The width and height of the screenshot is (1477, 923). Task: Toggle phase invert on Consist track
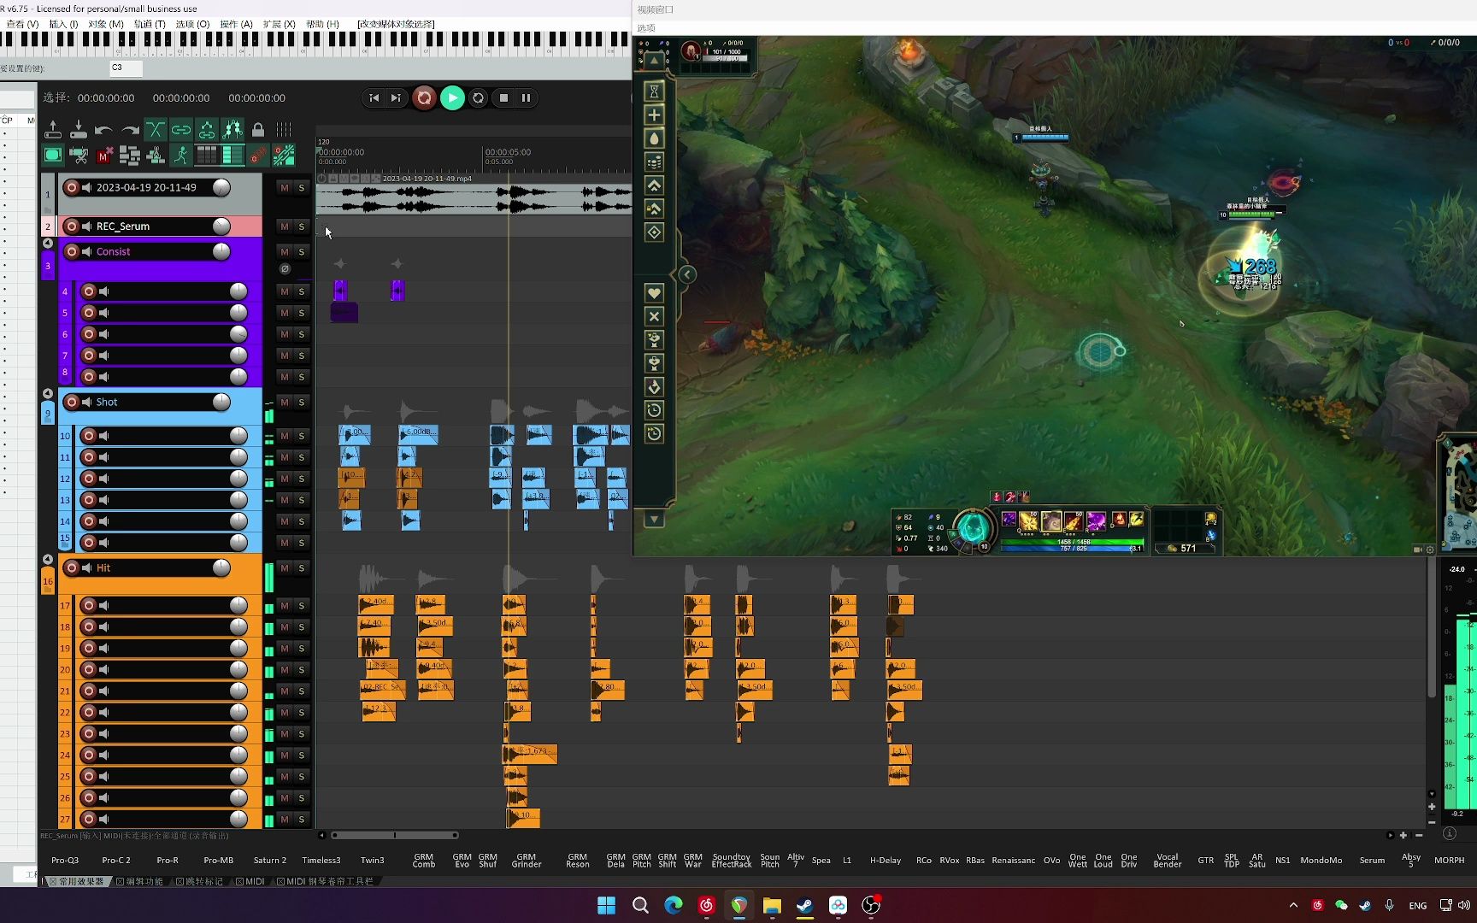285,269
